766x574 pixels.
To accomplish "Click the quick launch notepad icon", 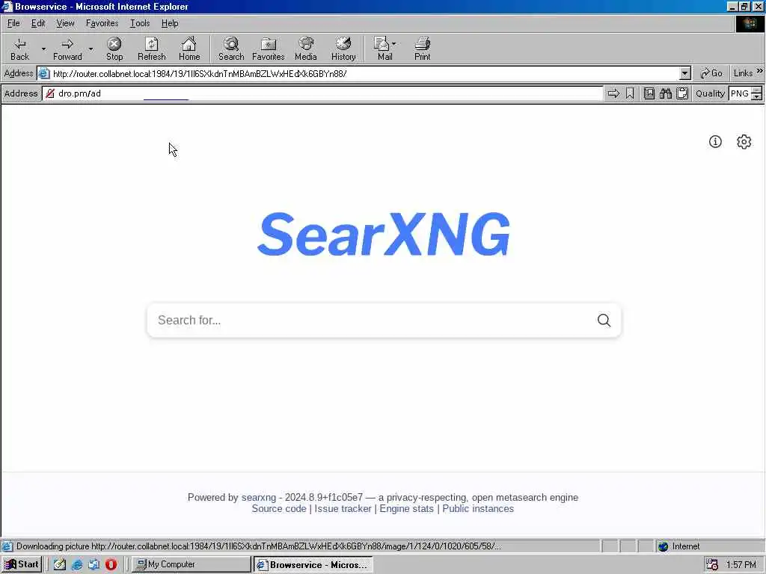I will tap(60, 564).
